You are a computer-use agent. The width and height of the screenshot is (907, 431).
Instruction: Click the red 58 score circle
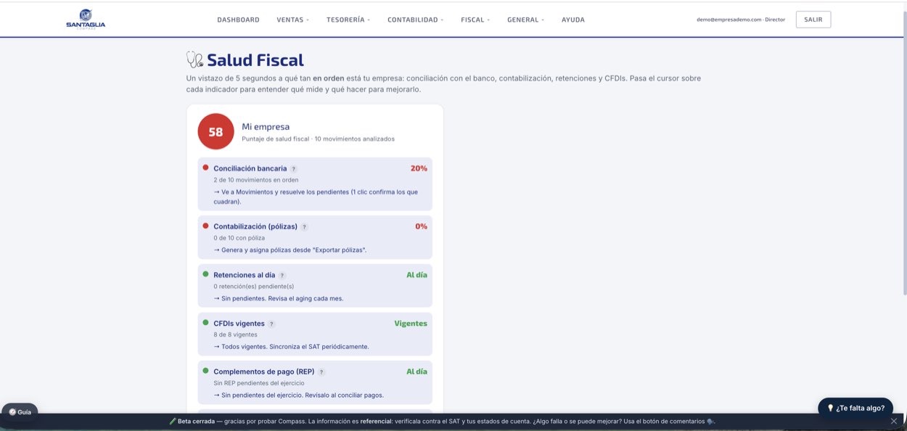[x=216, y=132]
